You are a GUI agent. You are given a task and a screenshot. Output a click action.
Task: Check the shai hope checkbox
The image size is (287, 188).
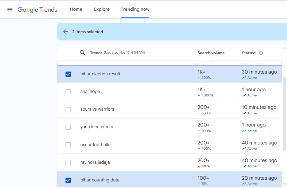(x=68, y=92)
